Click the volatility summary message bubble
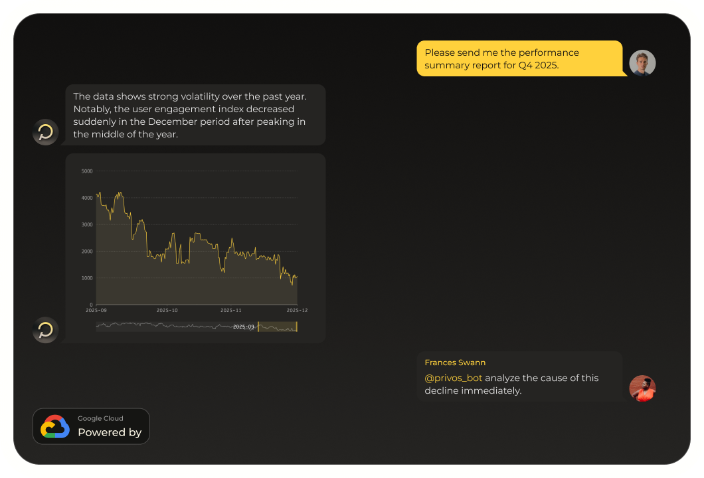The image size is (704, 478). tap(195, 115)
